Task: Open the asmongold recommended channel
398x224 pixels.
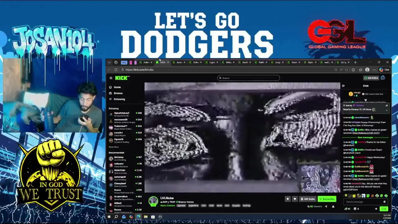Action: point(125,178)
